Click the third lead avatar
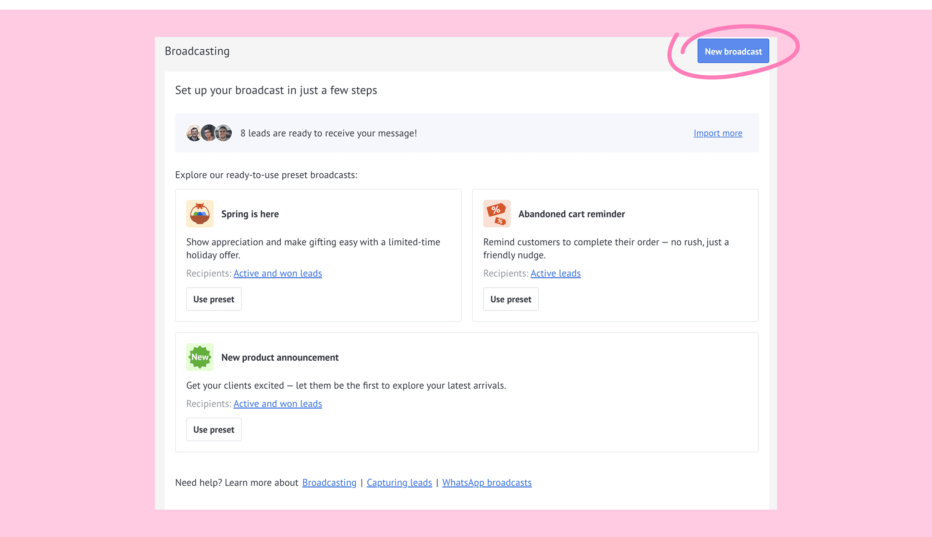The width and height of the screenshot is (932, 537). (x=224, y=133)
